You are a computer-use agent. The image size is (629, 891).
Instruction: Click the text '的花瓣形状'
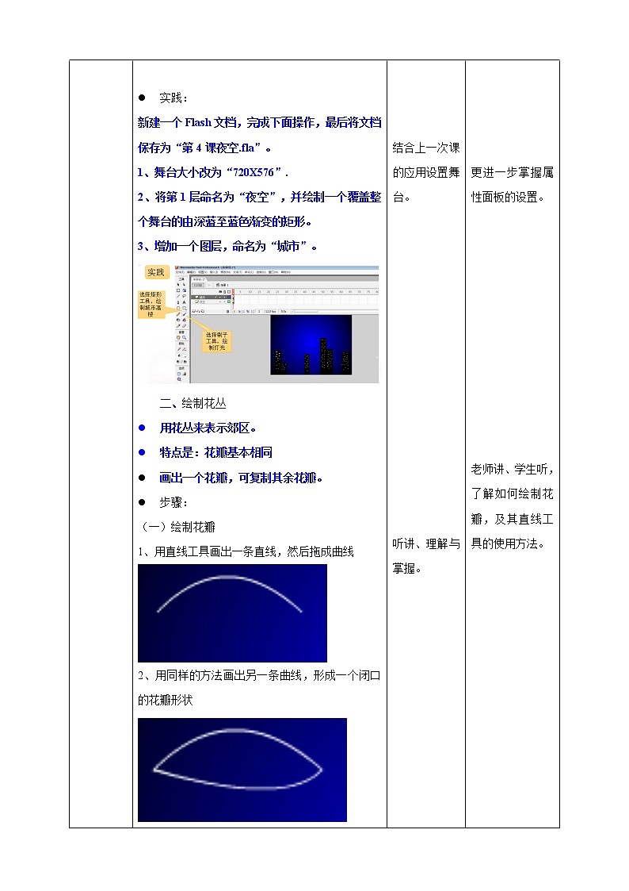165,700
